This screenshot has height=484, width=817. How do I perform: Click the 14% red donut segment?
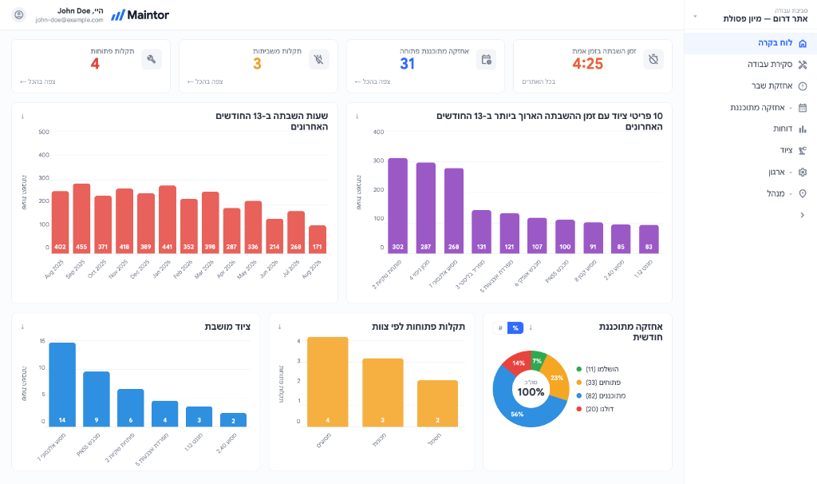[518, 363]
